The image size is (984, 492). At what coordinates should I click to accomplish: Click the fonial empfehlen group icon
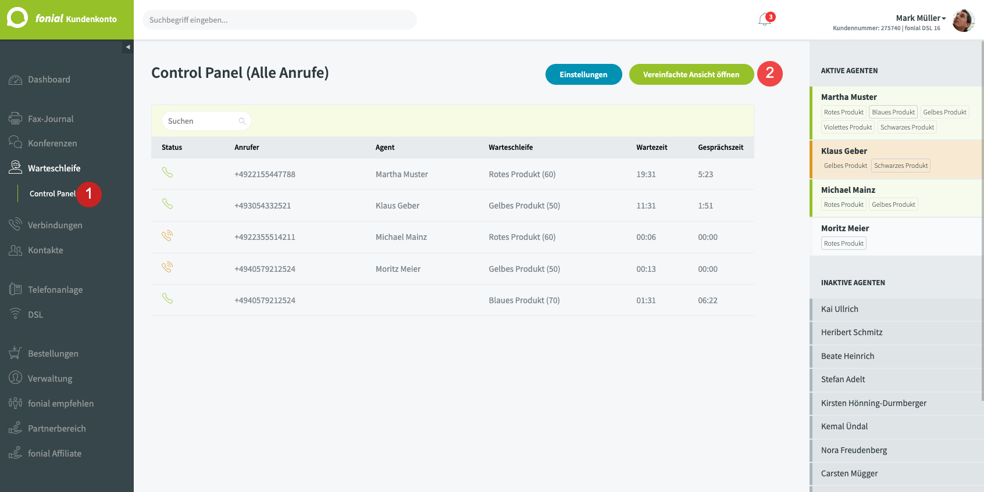point(16,403)
